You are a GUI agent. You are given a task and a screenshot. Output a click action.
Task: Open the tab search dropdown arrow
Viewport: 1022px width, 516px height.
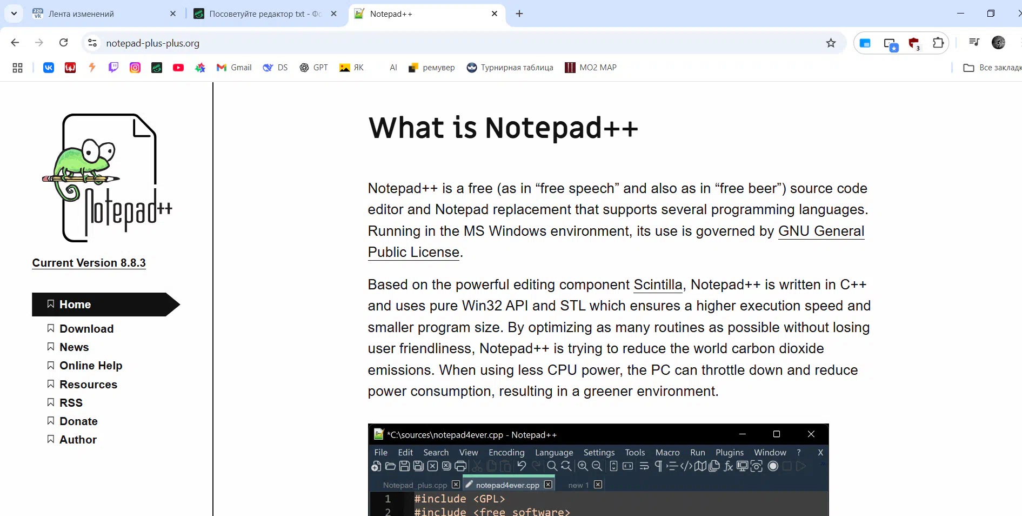(x=14, y=14)
